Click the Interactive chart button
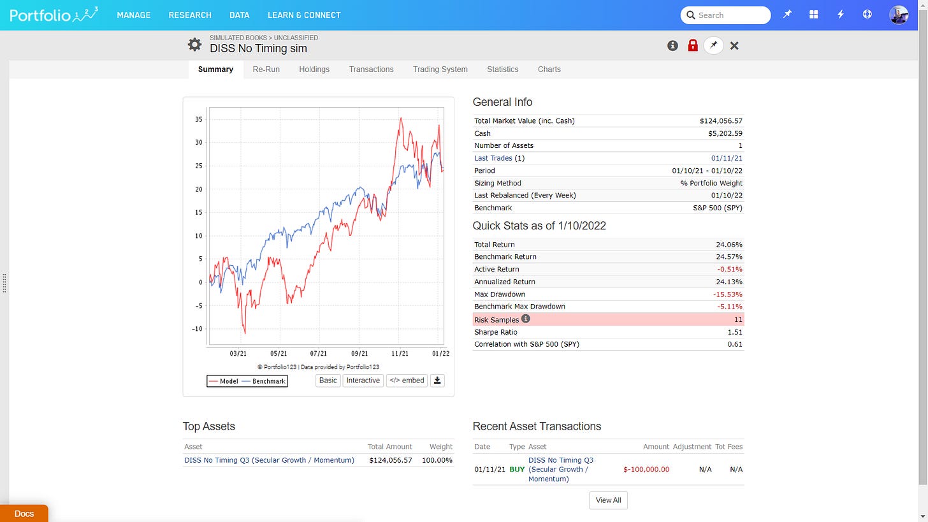 coord(363,381)
